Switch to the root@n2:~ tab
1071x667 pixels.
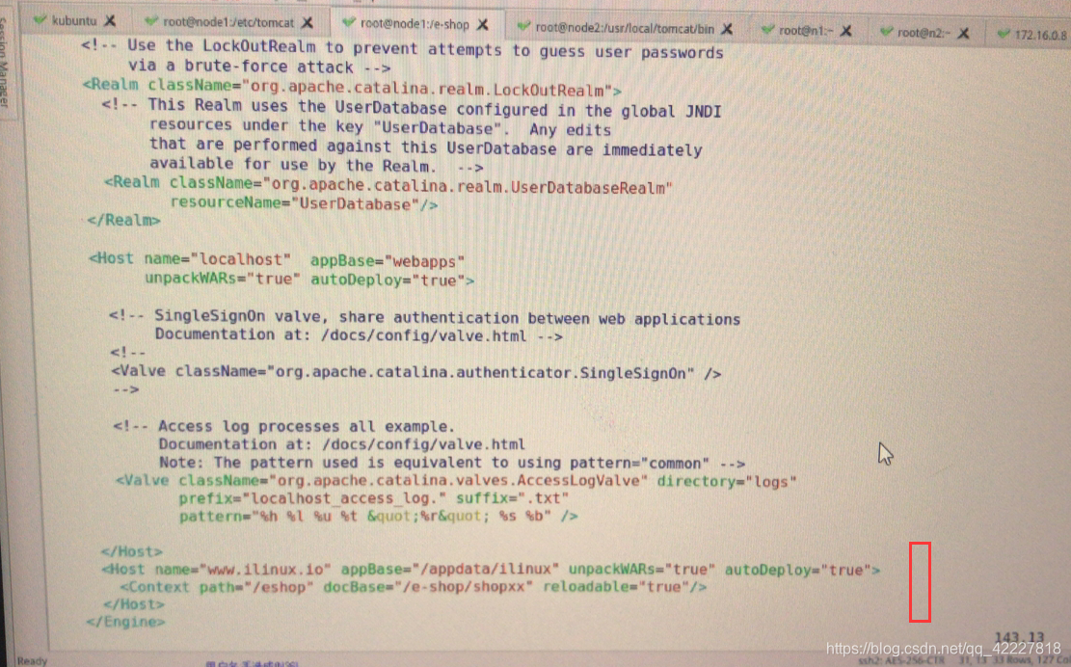(924, 33)
